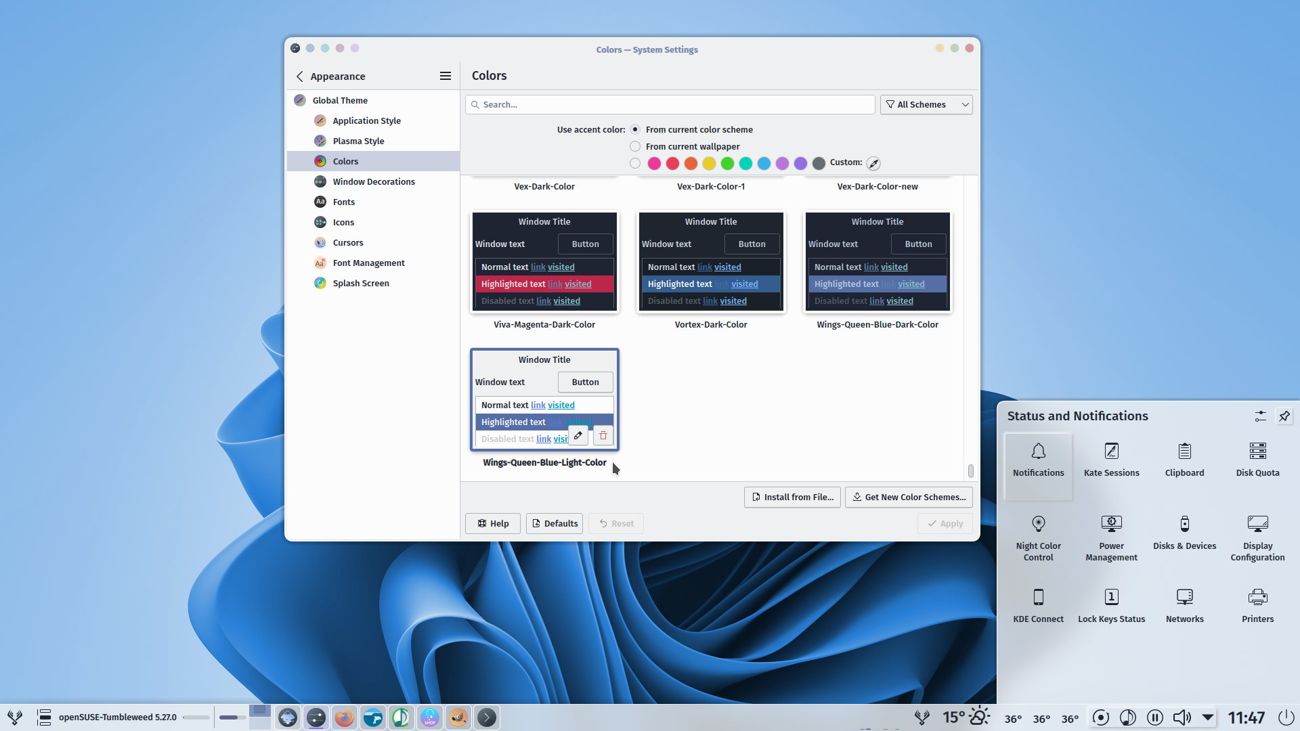Delete Wings-Queen-Blue-Light-Color via trash icon
1300x731 pixels.
(x=603, y=435)
